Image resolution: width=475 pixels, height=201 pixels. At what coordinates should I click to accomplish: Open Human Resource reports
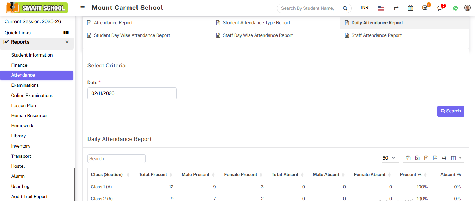(x=29, y=116)
